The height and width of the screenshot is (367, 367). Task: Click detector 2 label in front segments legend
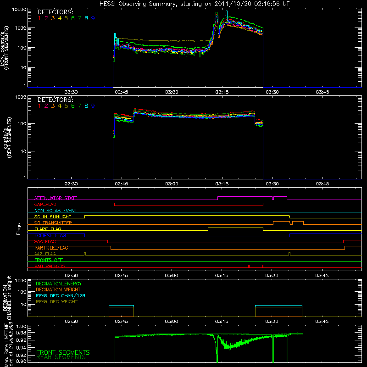pyautogui.click(x=46, y=18)
